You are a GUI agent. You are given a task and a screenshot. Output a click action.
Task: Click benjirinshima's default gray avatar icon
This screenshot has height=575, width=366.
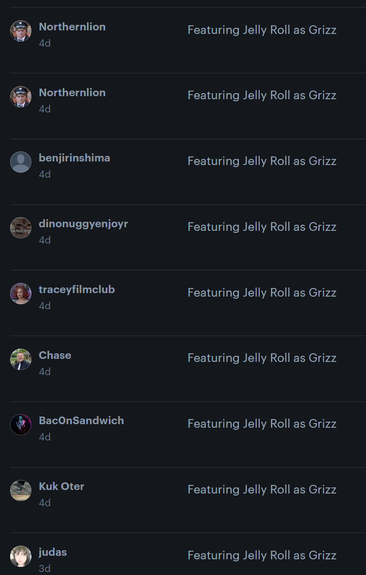pos(21,162)
